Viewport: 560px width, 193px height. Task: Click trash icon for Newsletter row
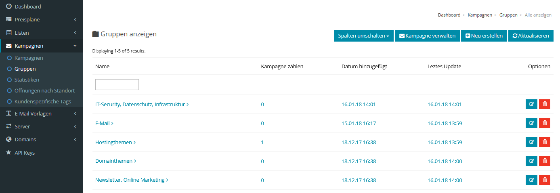[545, 180]
